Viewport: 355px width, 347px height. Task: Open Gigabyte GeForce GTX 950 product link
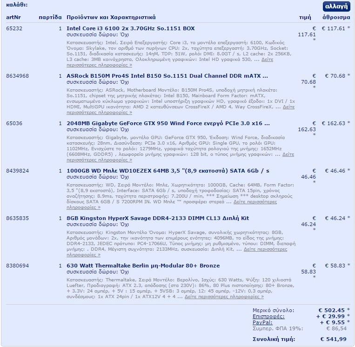(x=168, y=123)
